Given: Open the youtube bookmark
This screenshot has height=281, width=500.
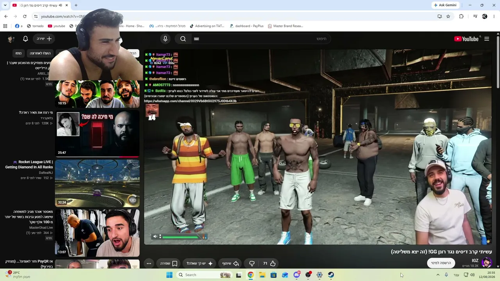Looking at the screenshot, I should [57, 26].
